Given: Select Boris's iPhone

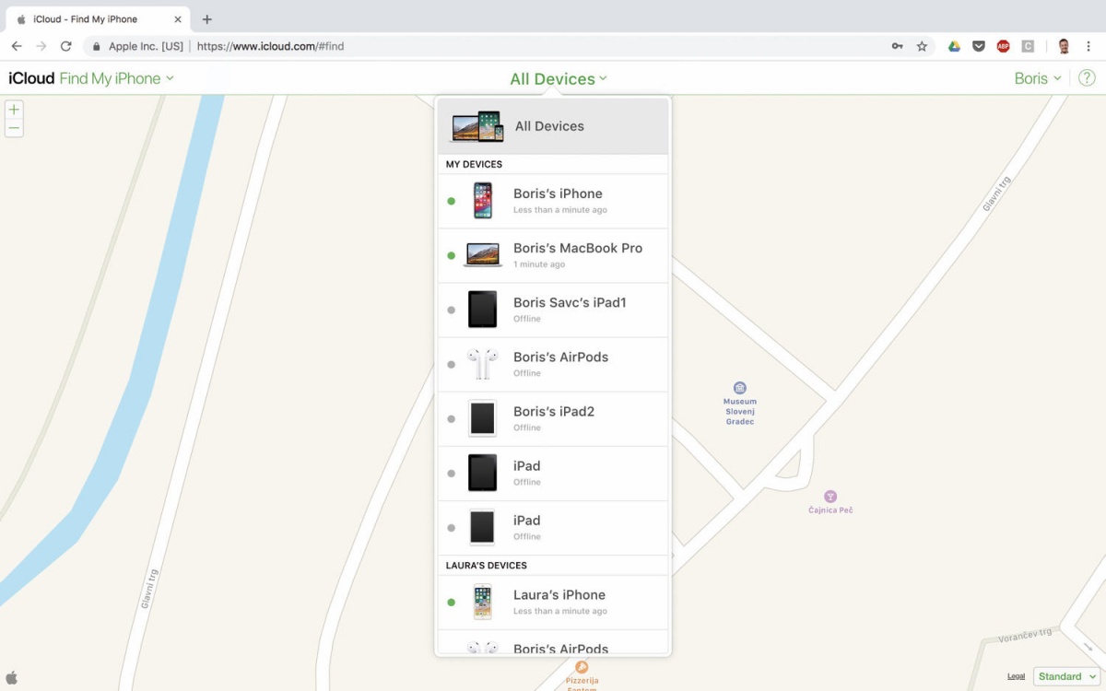Looking at the screenshot, I should pos(553,201).
